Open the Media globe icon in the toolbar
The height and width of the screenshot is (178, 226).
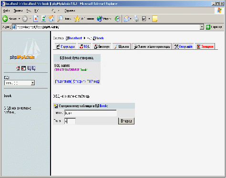tap(100, 19)
